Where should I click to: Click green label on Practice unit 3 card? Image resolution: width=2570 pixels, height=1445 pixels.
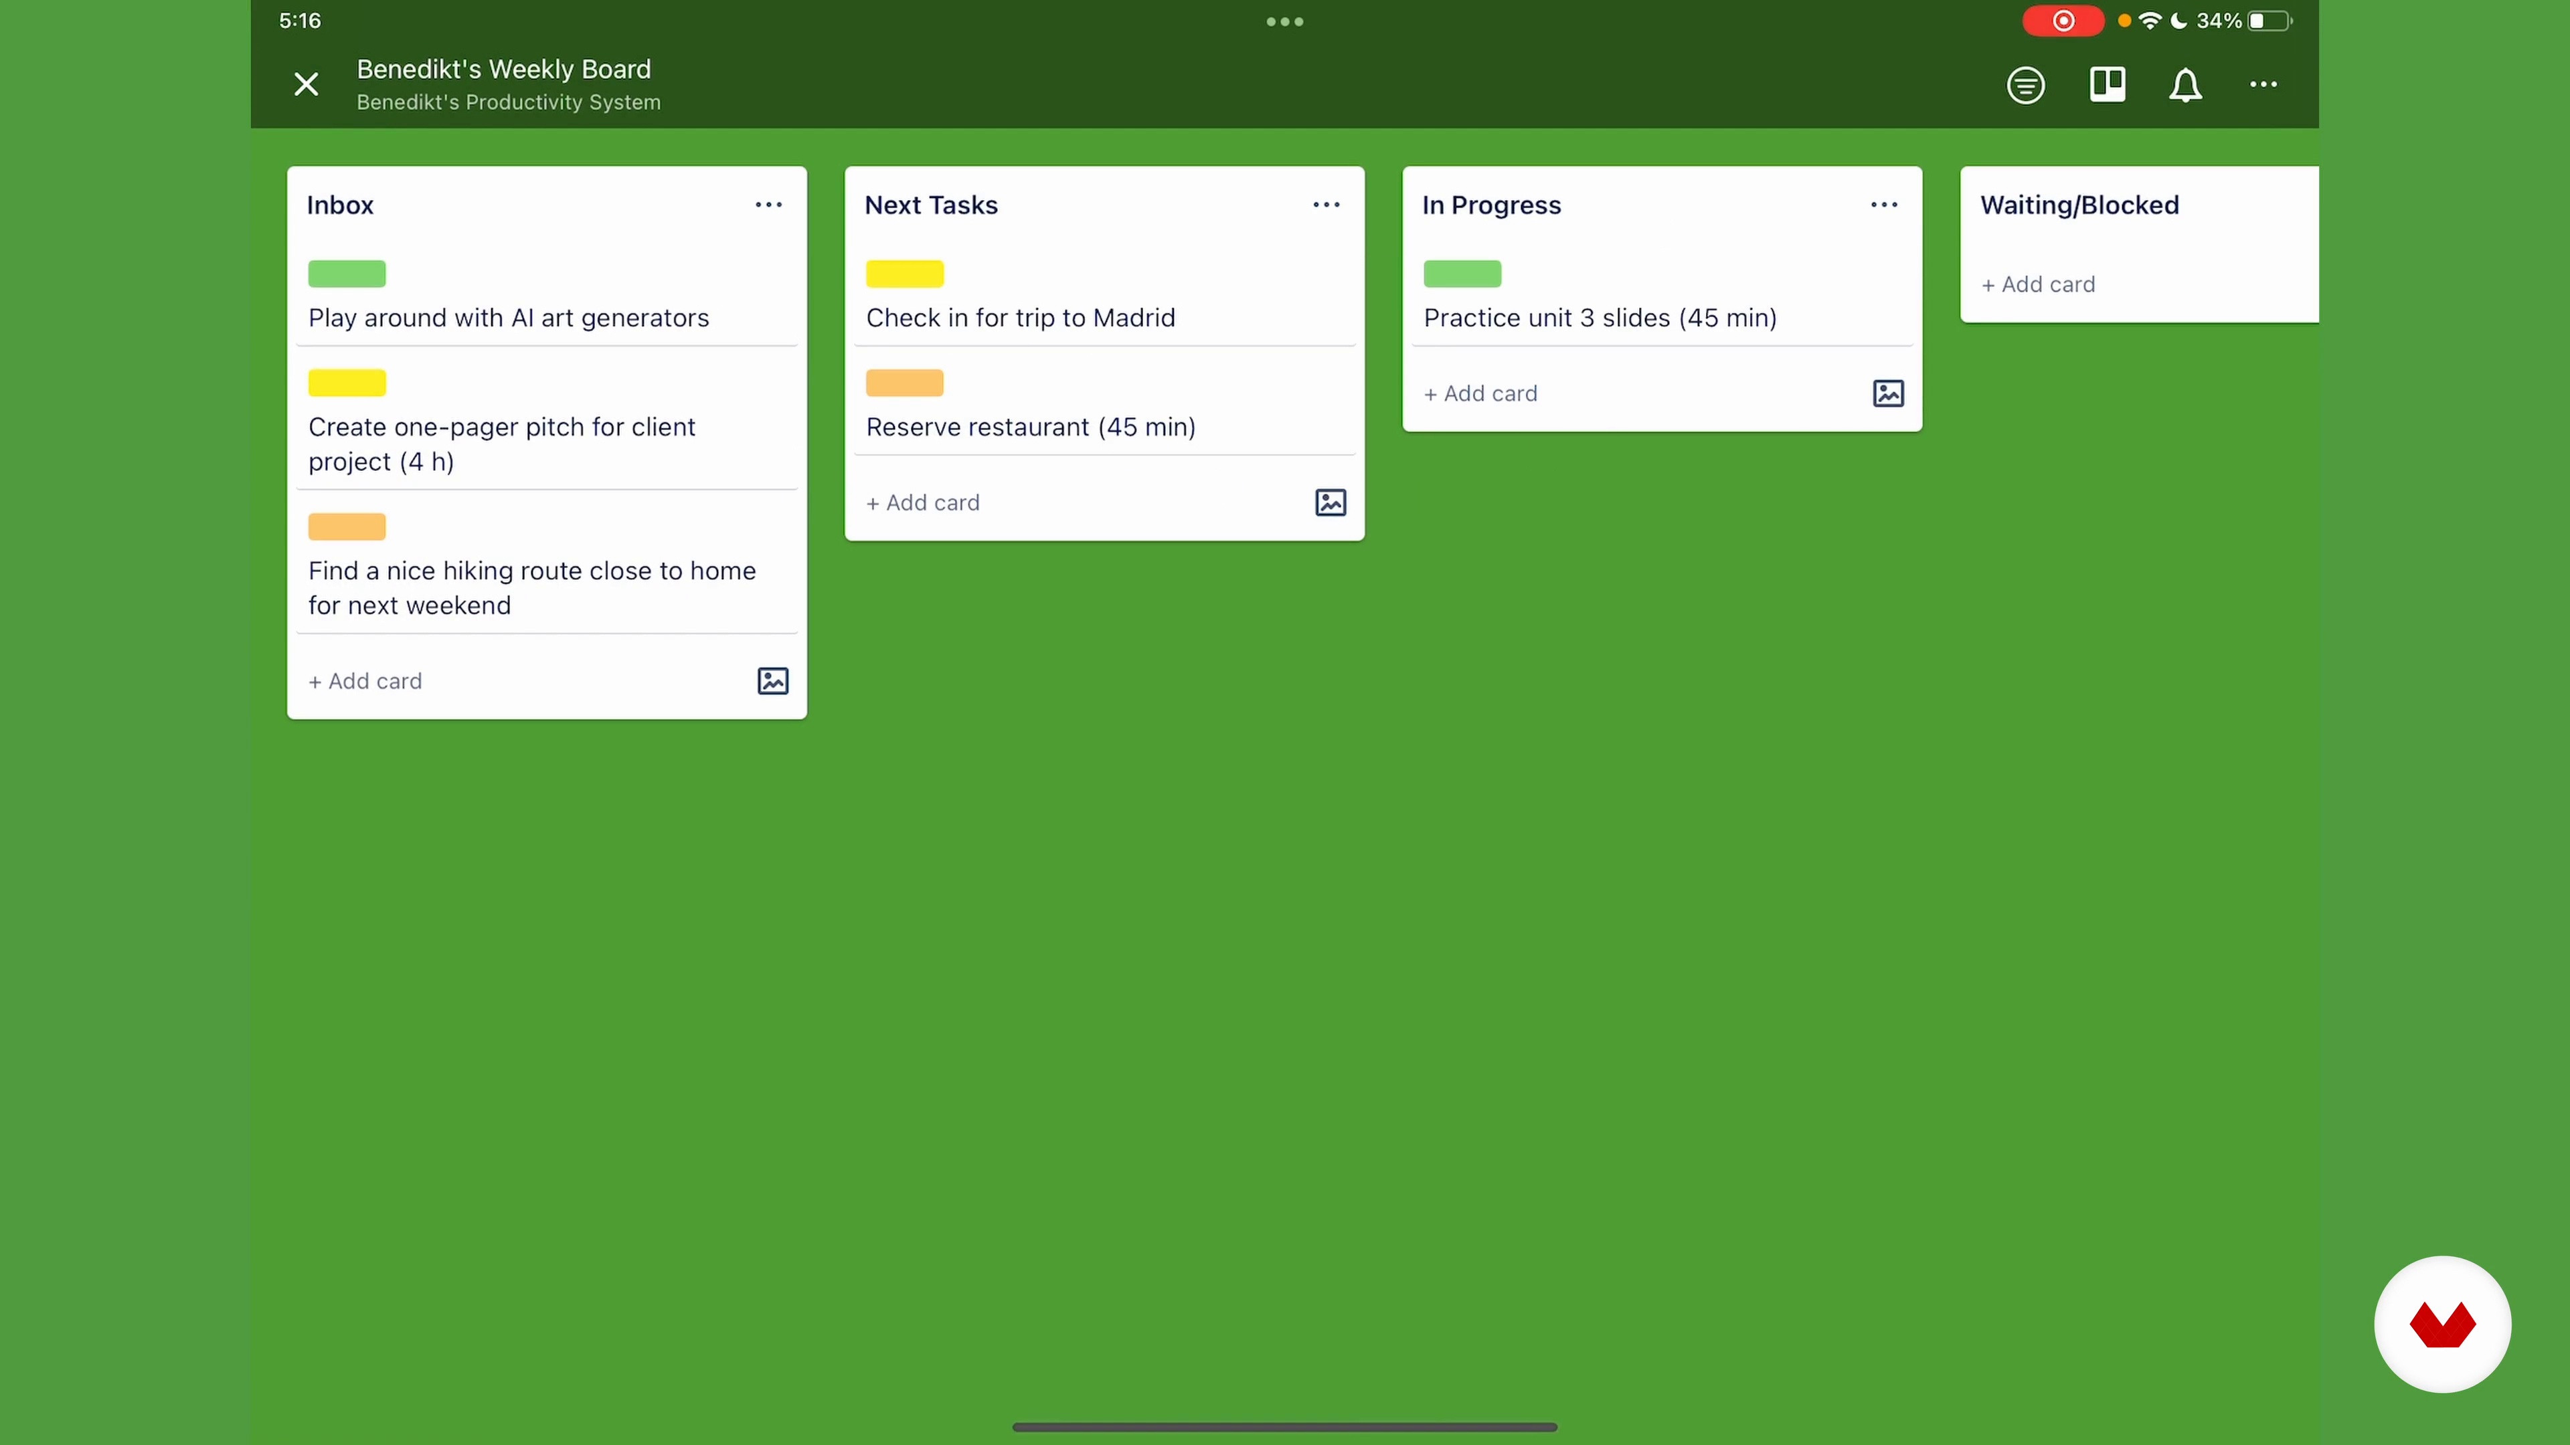(x=1462, y=273)
